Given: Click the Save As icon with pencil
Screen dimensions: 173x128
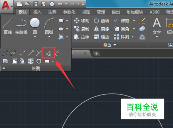Looking at the screenshot, I should click(x=44, y=4).
